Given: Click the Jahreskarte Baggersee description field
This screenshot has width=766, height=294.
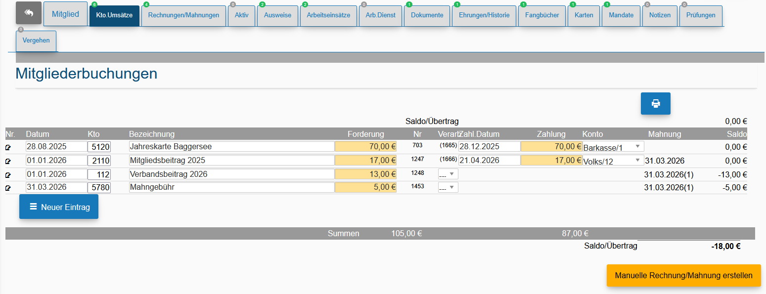Looking at the screenshot, I should 231,147.
